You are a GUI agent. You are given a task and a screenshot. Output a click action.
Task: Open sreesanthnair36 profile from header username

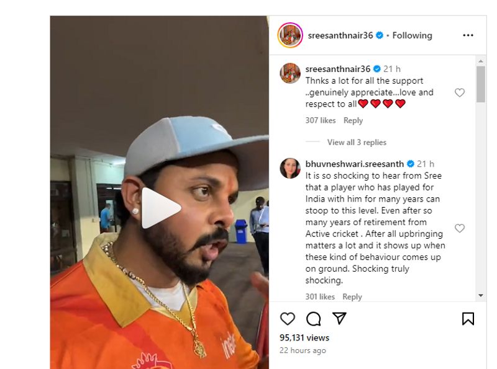[x=340, y=35]
